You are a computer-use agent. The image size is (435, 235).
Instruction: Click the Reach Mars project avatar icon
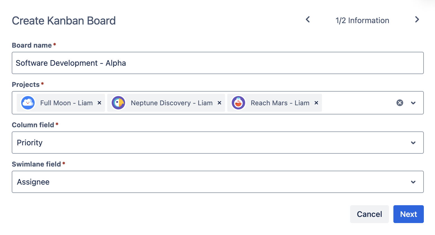238,103
